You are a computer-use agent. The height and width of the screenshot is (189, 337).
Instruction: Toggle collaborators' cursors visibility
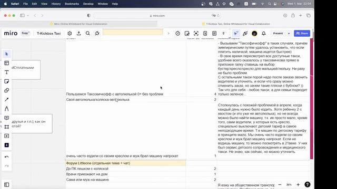236,34
